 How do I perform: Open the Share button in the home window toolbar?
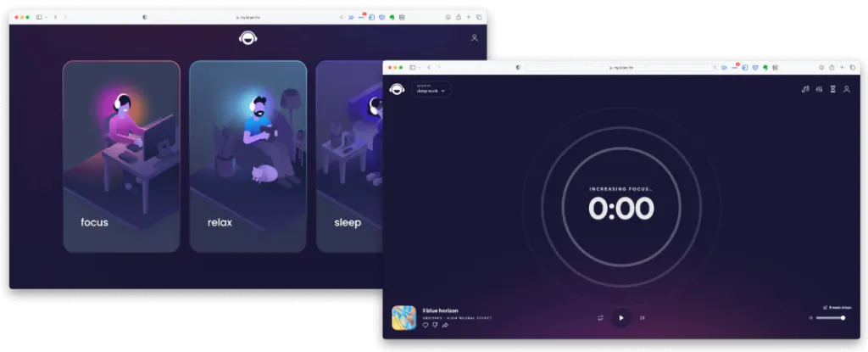pos(459,17)
